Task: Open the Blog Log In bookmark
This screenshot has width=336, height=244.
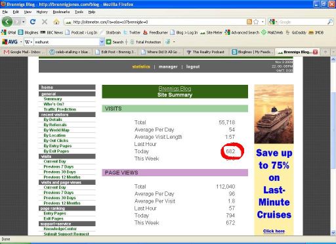Action: pos(184,32)
